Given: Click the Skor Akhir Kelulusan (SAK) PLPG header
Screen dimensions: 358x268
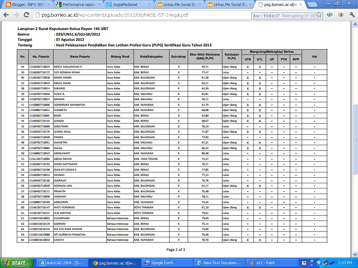Looking at the screenshot, I should (x=205, y=56).
